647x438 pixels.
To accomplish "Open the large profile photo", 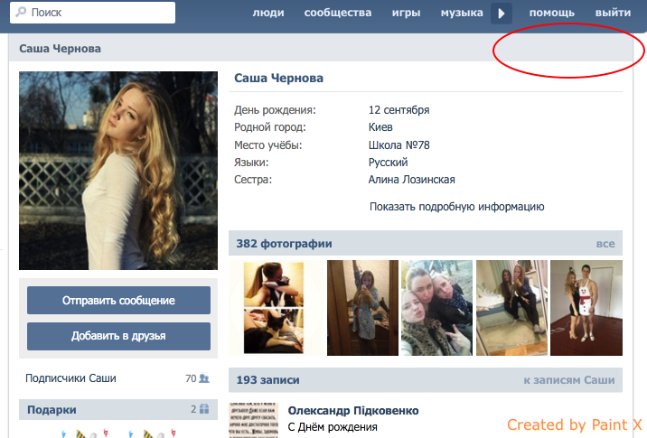I will click(118, 171).
